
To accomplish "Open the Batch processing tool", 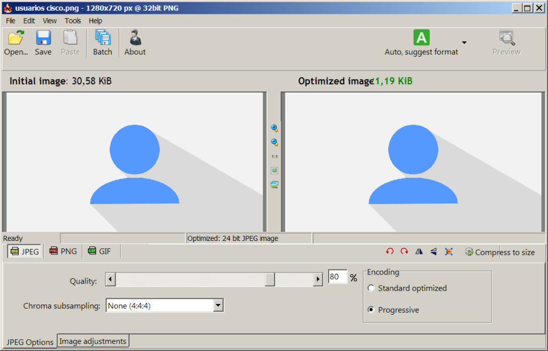I will click(102, 43).
